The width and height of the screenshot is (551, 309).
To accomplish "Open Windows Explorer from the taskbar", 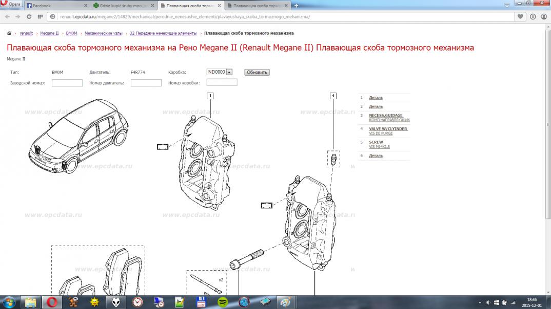I will pyautogui.click(x=30, y=302).
